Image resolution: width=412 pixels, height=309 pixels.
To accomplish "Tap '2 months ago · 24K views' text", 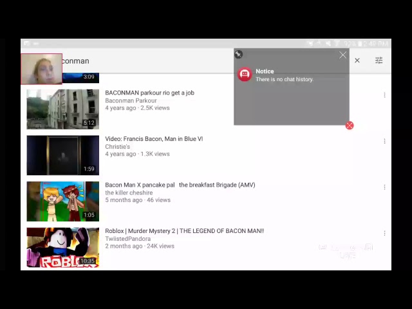I will tap(140, 246).
